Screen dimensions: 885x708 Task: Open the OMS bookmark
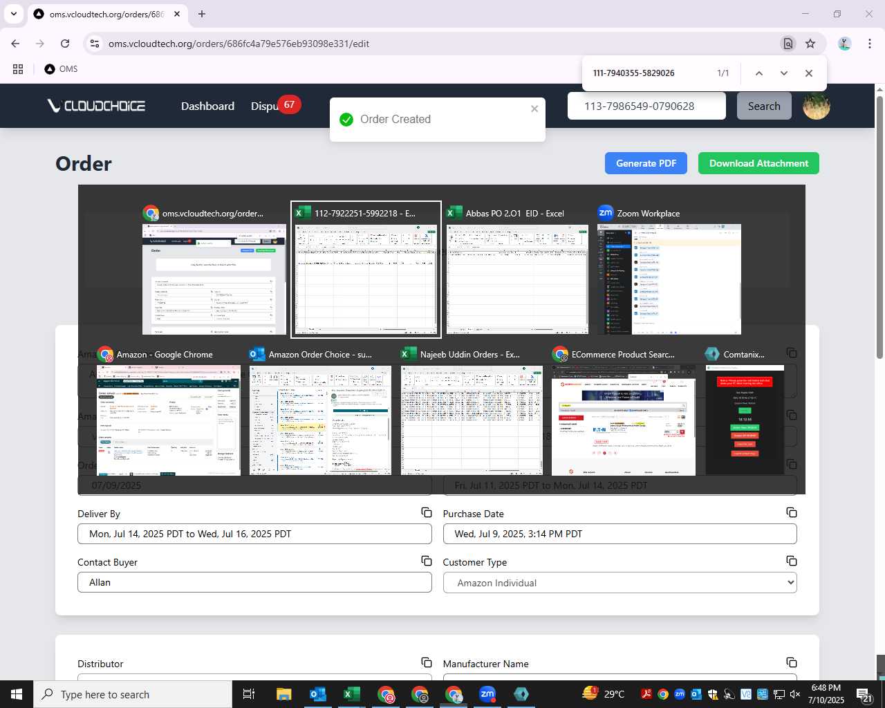(x=61, y=69)
